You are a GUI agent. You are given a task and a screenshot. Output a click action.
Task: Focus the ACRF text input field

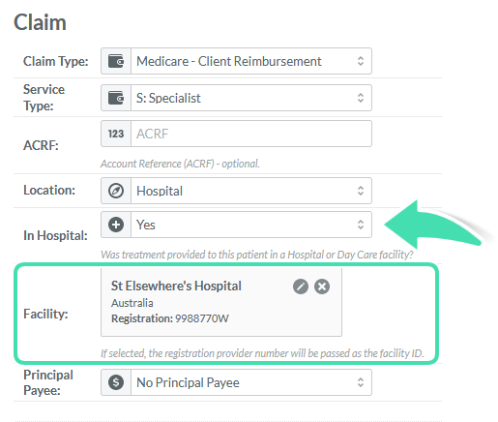point(251,134)
